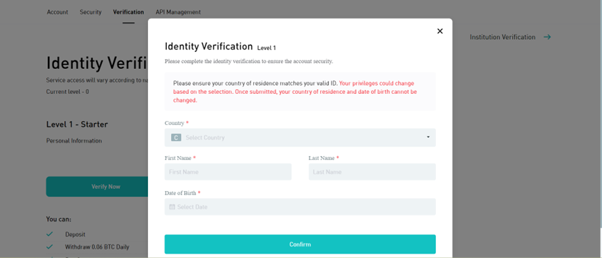This screenshot has height=258, width=602.
Task: Confirm the identity verification form
Action: [x=300, y=244]
